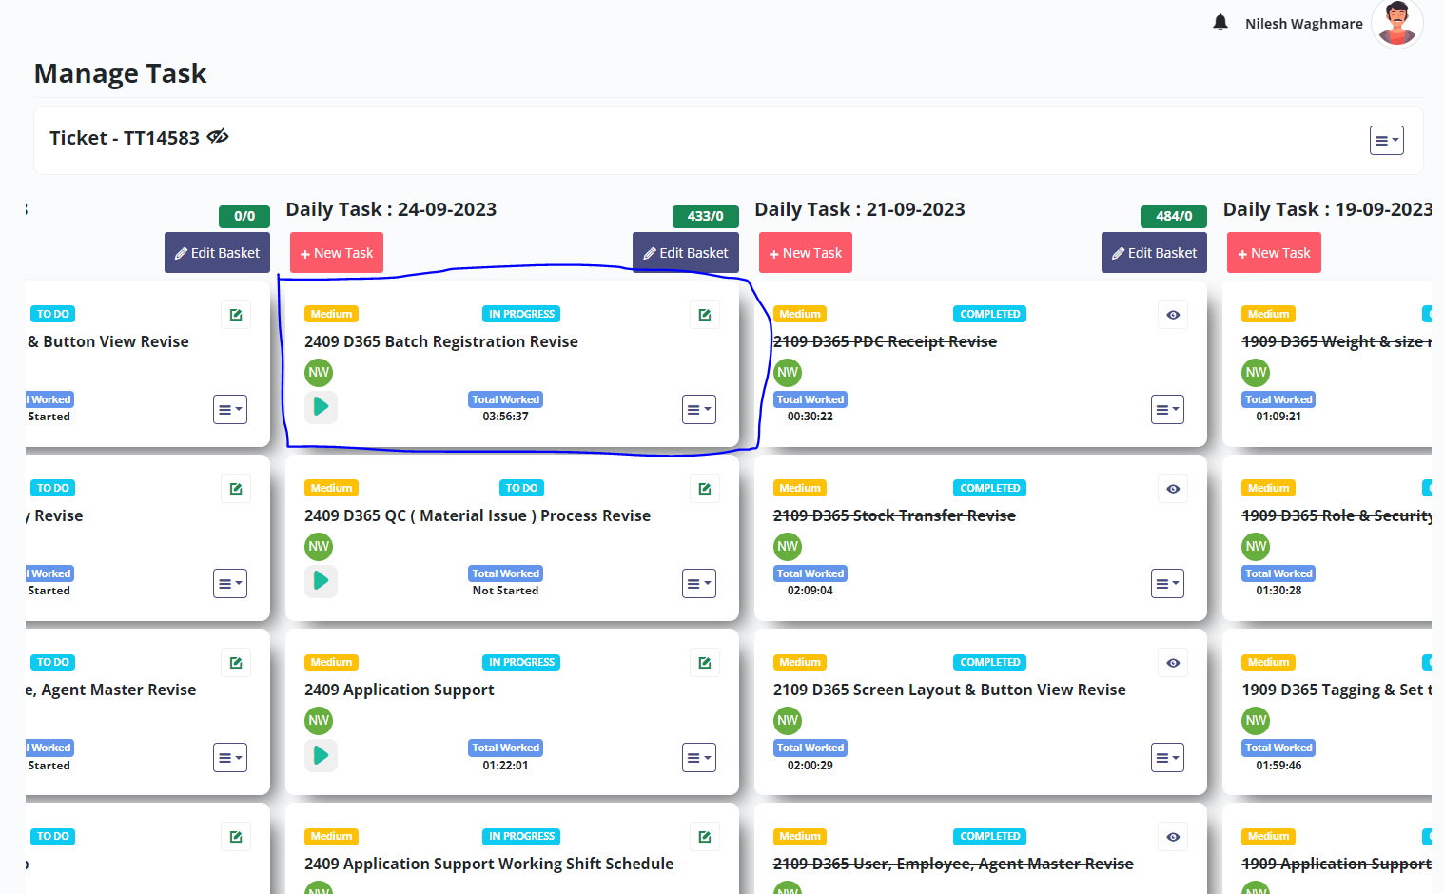Screen dimensions: 1444x894
Task: Select the '1909 D365 Role & Security' title
Action: (1337, 515)
